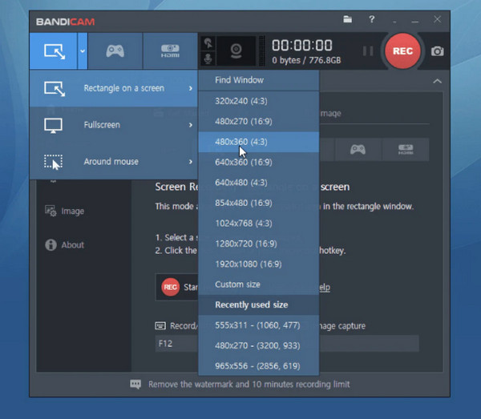Click the About info icon
Image resolution: width=481 pixels, height=419 pixels.
tap(51, 245)
